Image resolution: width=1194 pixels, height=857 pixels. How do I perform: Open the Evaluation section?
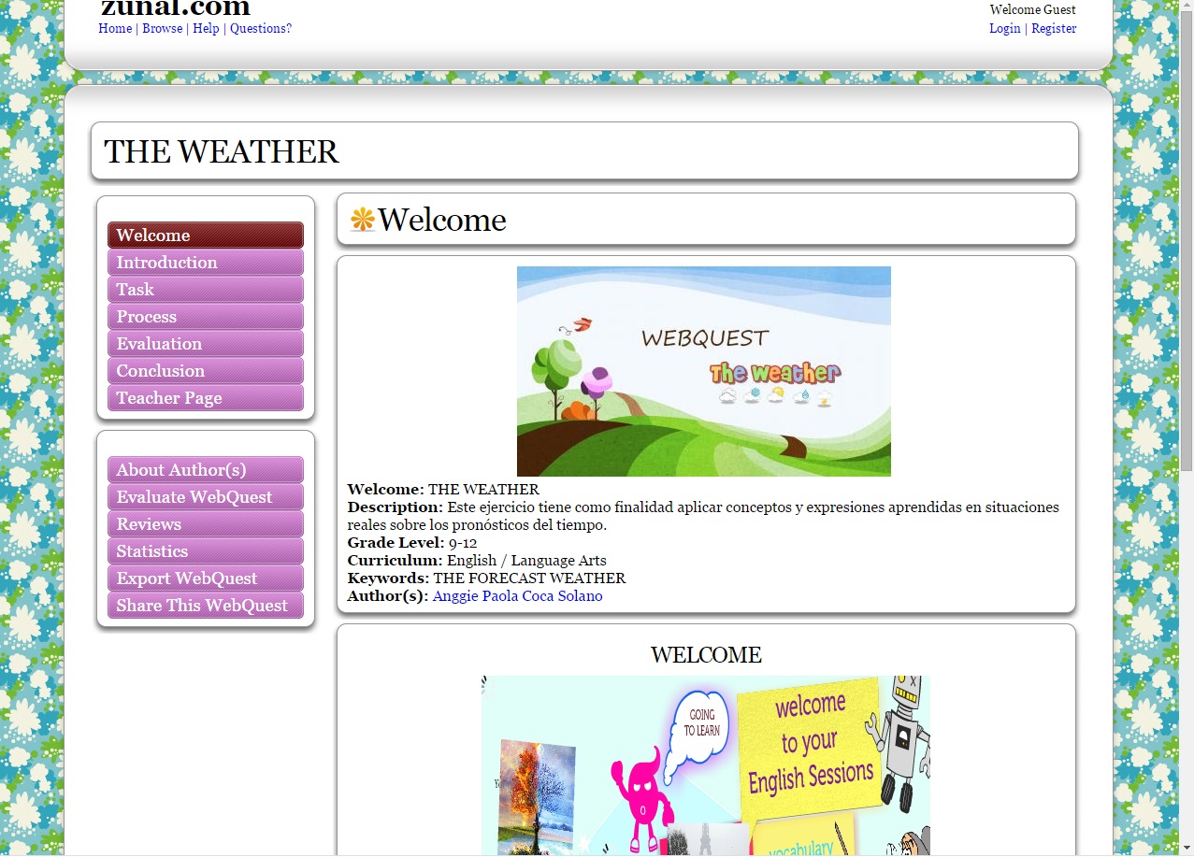[x=205, y=344]
